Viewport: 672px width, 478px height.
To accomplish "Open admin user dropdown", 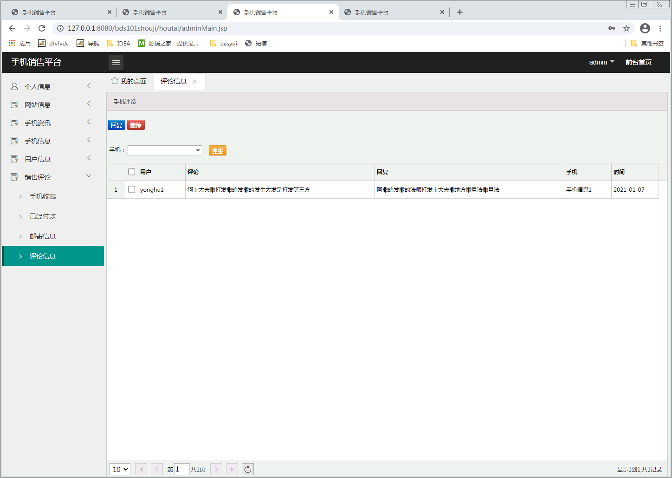I will click(602, 62).
